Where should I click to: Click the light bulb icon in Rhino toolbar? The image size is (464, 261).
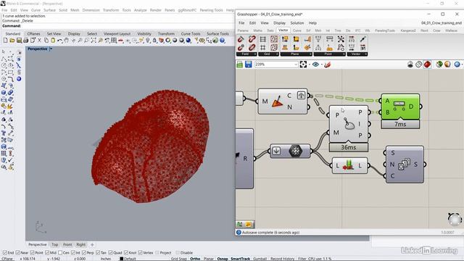pos(148,41)
